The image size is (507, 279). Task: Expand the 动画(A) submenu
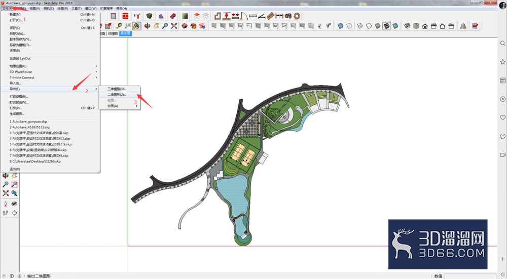click(x=119, y=106)
